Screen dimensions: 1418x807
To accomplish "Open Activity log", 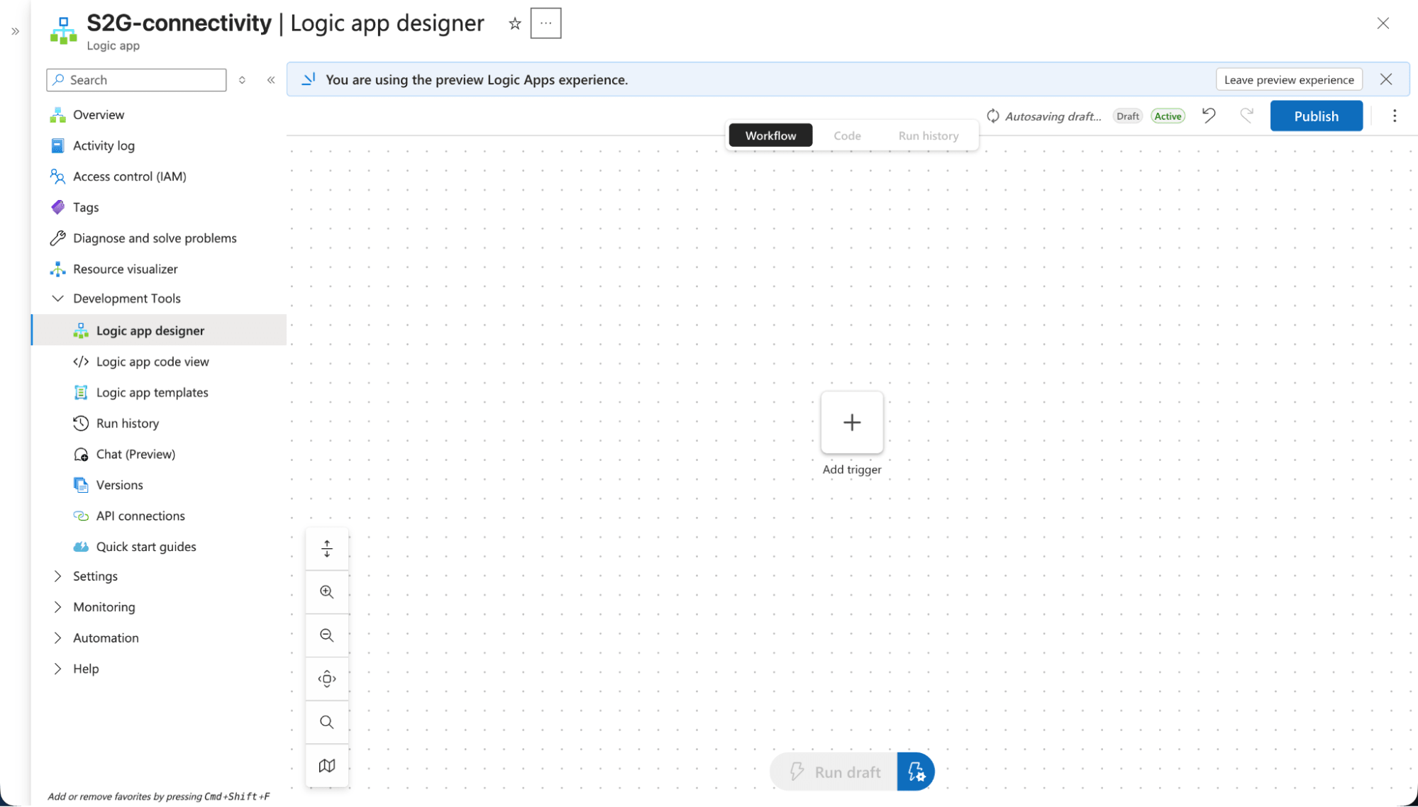I will pos(104,145).
